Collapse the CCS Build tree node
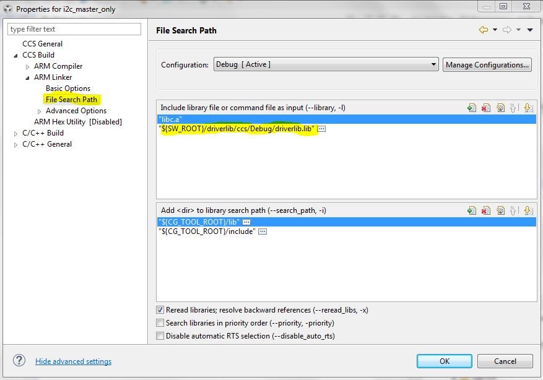This screenshot has width=543, height=380. click(x=15, y=55)
